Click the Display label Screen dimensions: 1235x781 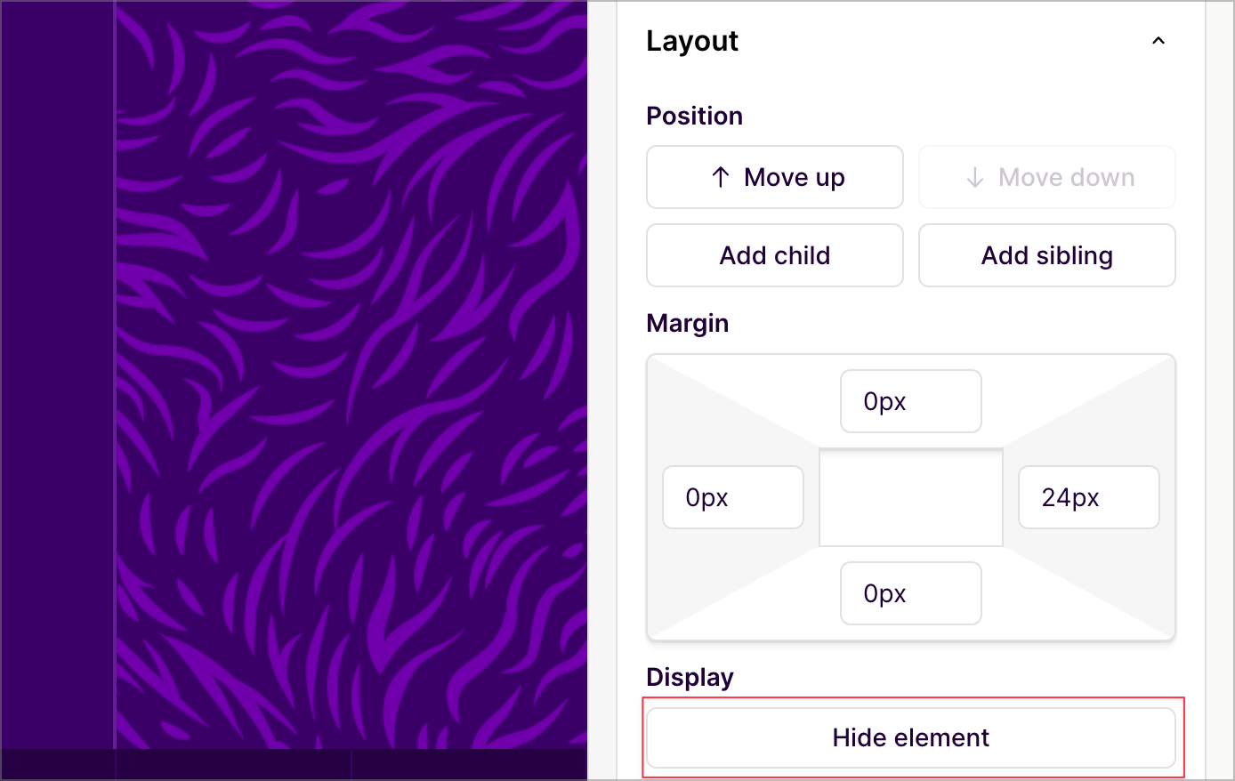tap(690, 677)
